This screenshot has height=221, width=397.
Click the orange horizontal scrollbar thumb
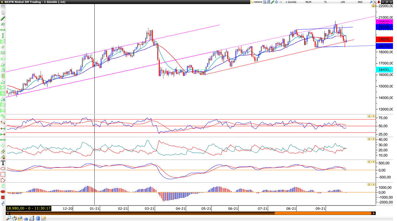323,213
